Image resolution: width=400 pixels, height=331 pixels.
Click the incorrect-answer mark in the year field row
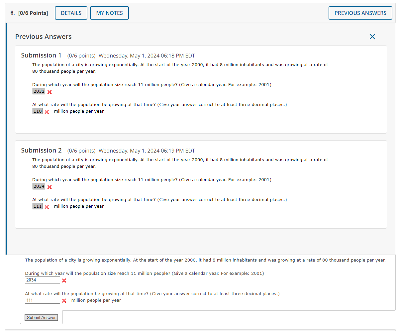[63, 281]
